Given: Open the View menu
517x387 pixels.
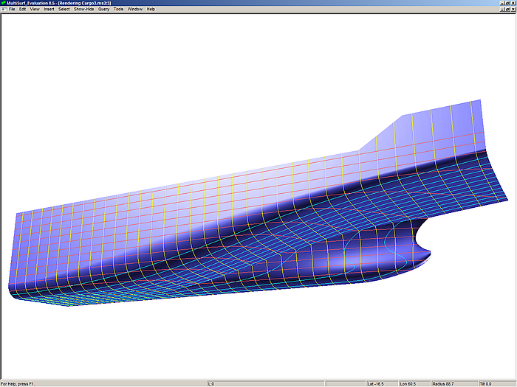Looking at the screenshot, I should [x=35, y=9].
